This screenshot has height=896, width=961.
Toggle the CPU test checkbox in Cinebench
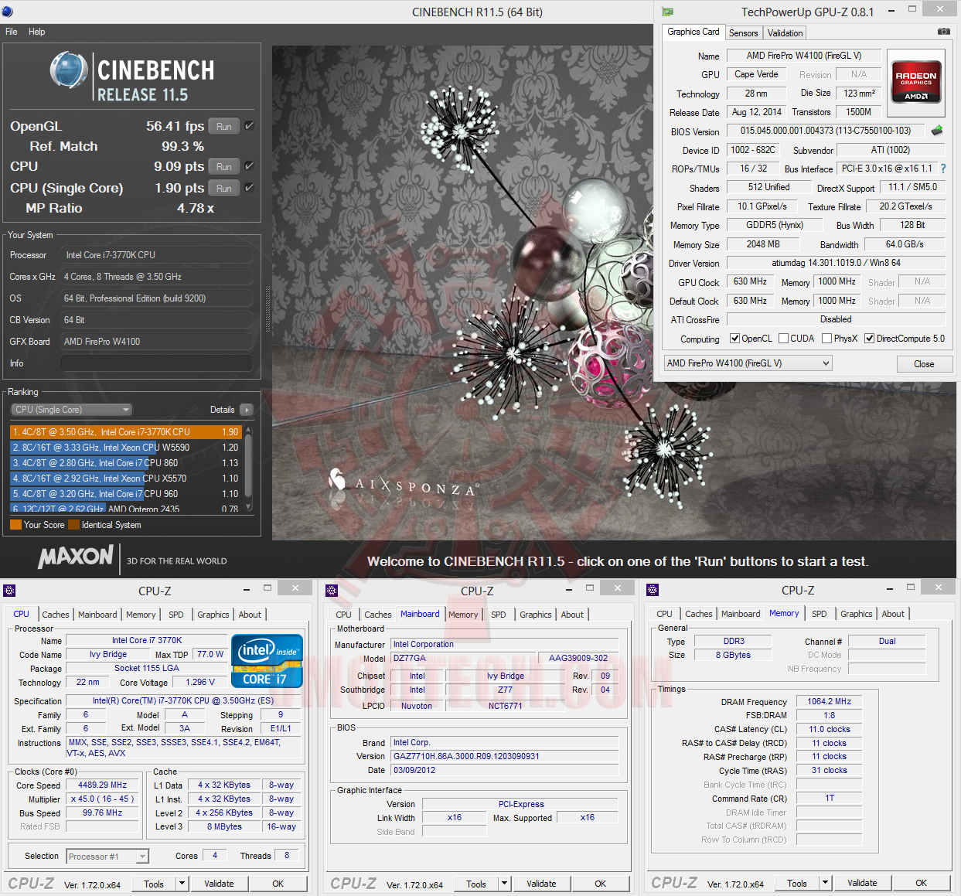point(249,165)
